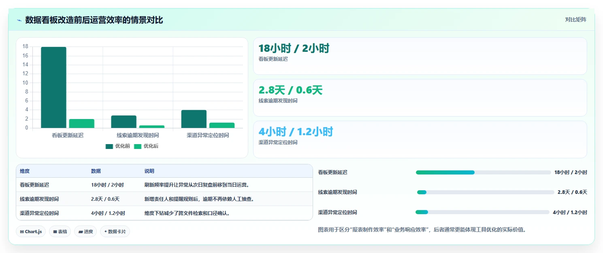
Task: Click the 看板更新延迟 label in the progress list
Action: point(333,172)
